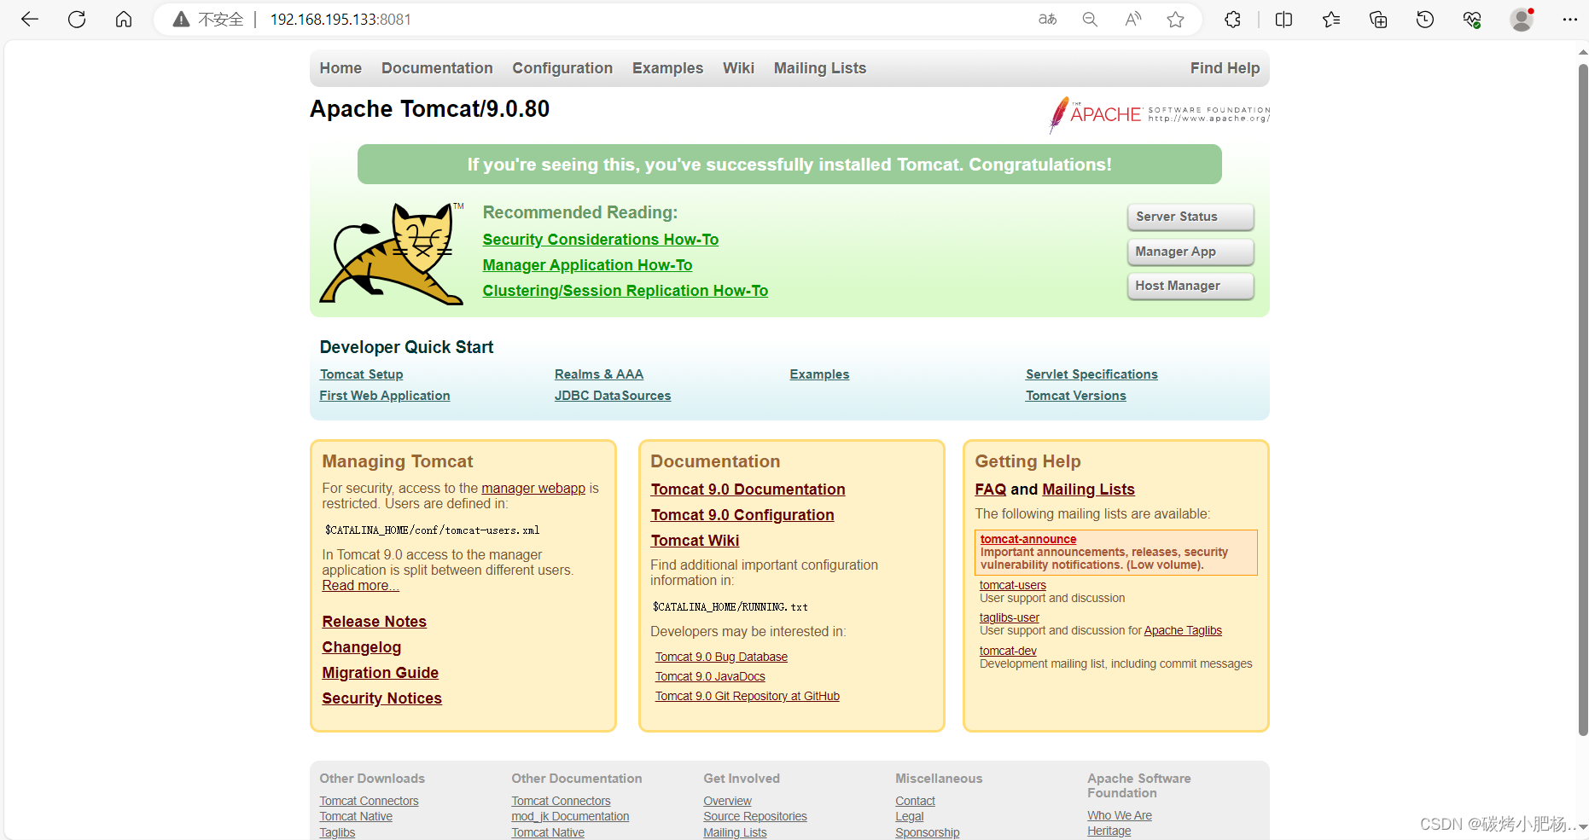Open the browser settings ellipsis menu
The width and height of the screenshot is (1589, 840).
[x=1570, y=20]
